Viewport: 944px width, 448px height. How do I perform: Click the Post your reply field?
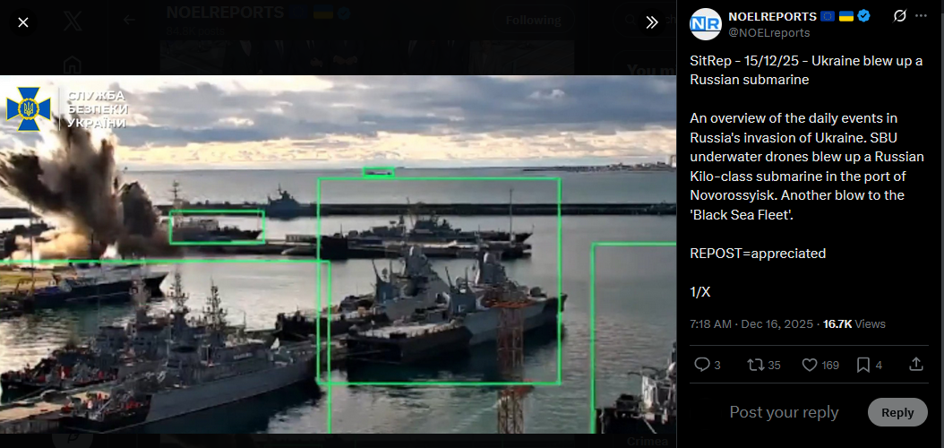point(784,412)
